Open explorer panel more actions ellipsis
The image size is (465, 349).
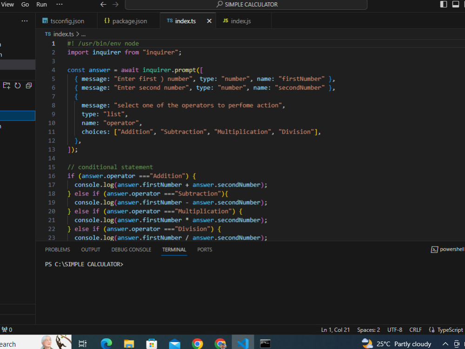(25, 21)
